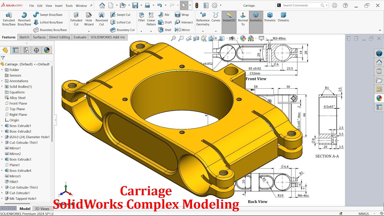Screen dimensions: 384x216
Task: Select the Extruded Cut tool
Action: click(76, 19)
